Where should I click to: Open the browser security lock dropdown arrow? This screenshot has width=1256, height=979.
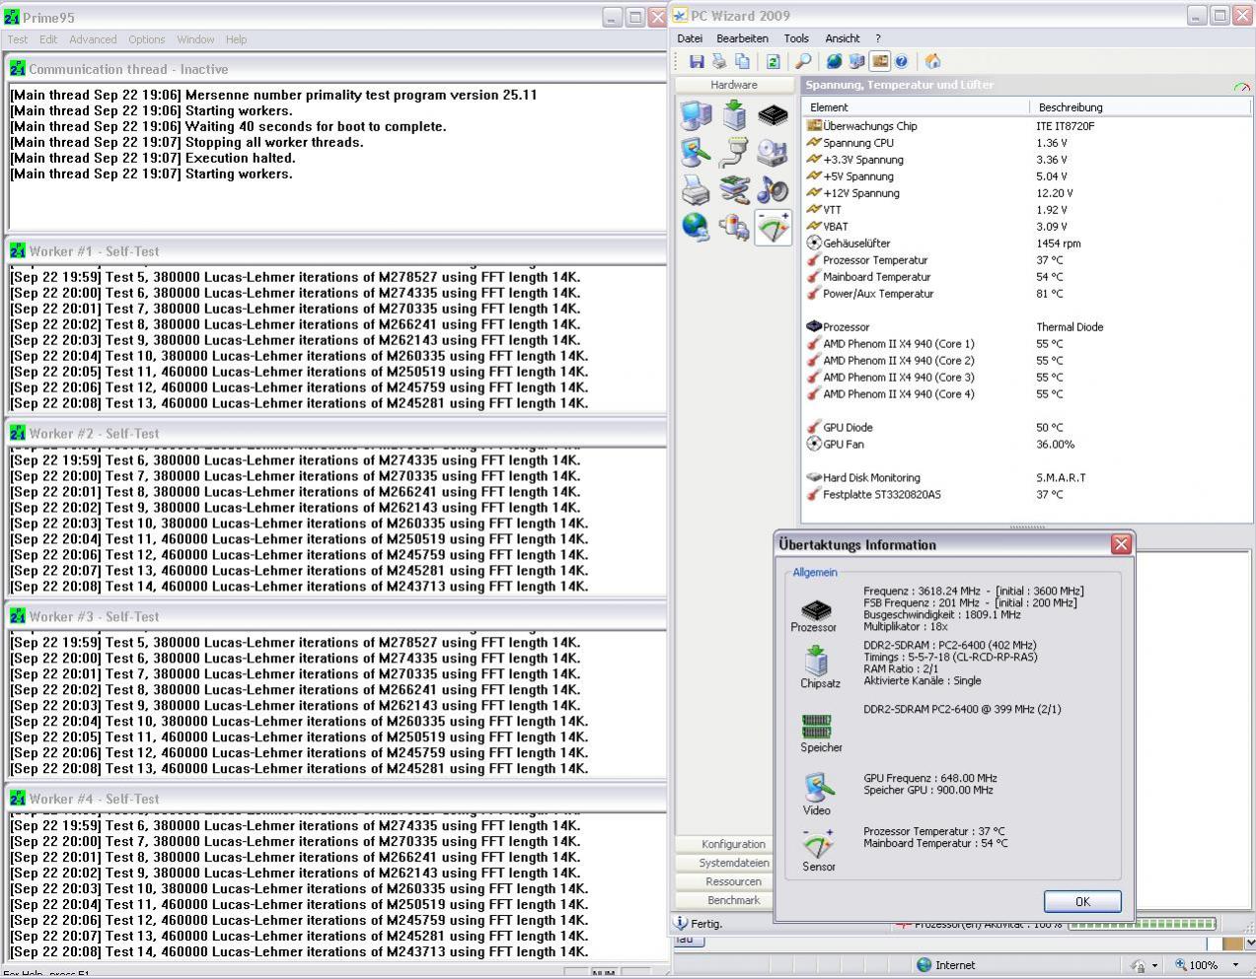(x=1153, y=966)
